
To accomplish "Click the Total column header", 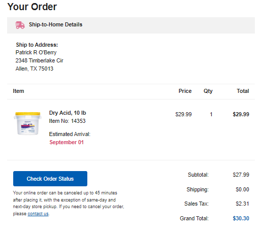I will click(x=243, y=91).
